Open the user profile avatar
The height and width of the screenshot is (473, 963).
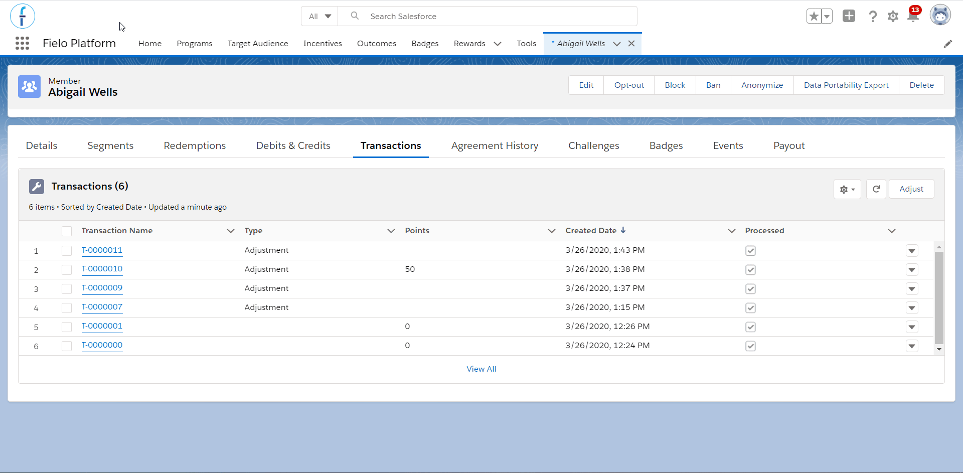pos(940,16)
